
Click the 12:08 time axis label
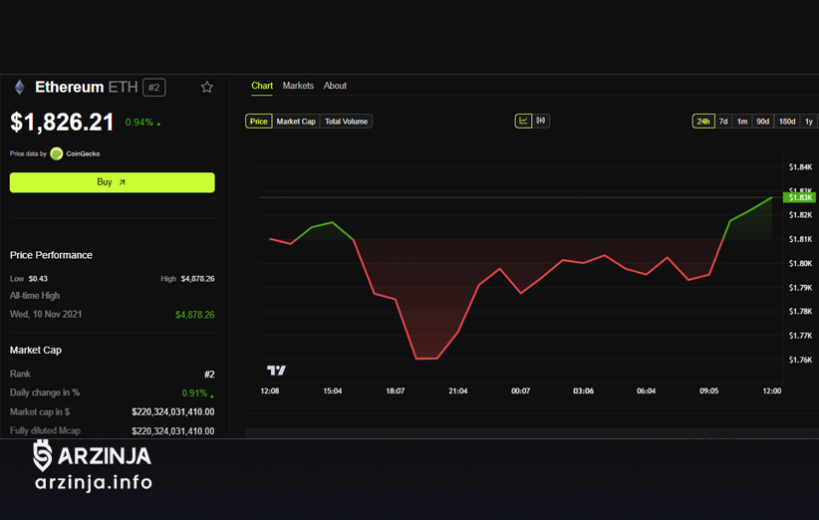[270, 391]
